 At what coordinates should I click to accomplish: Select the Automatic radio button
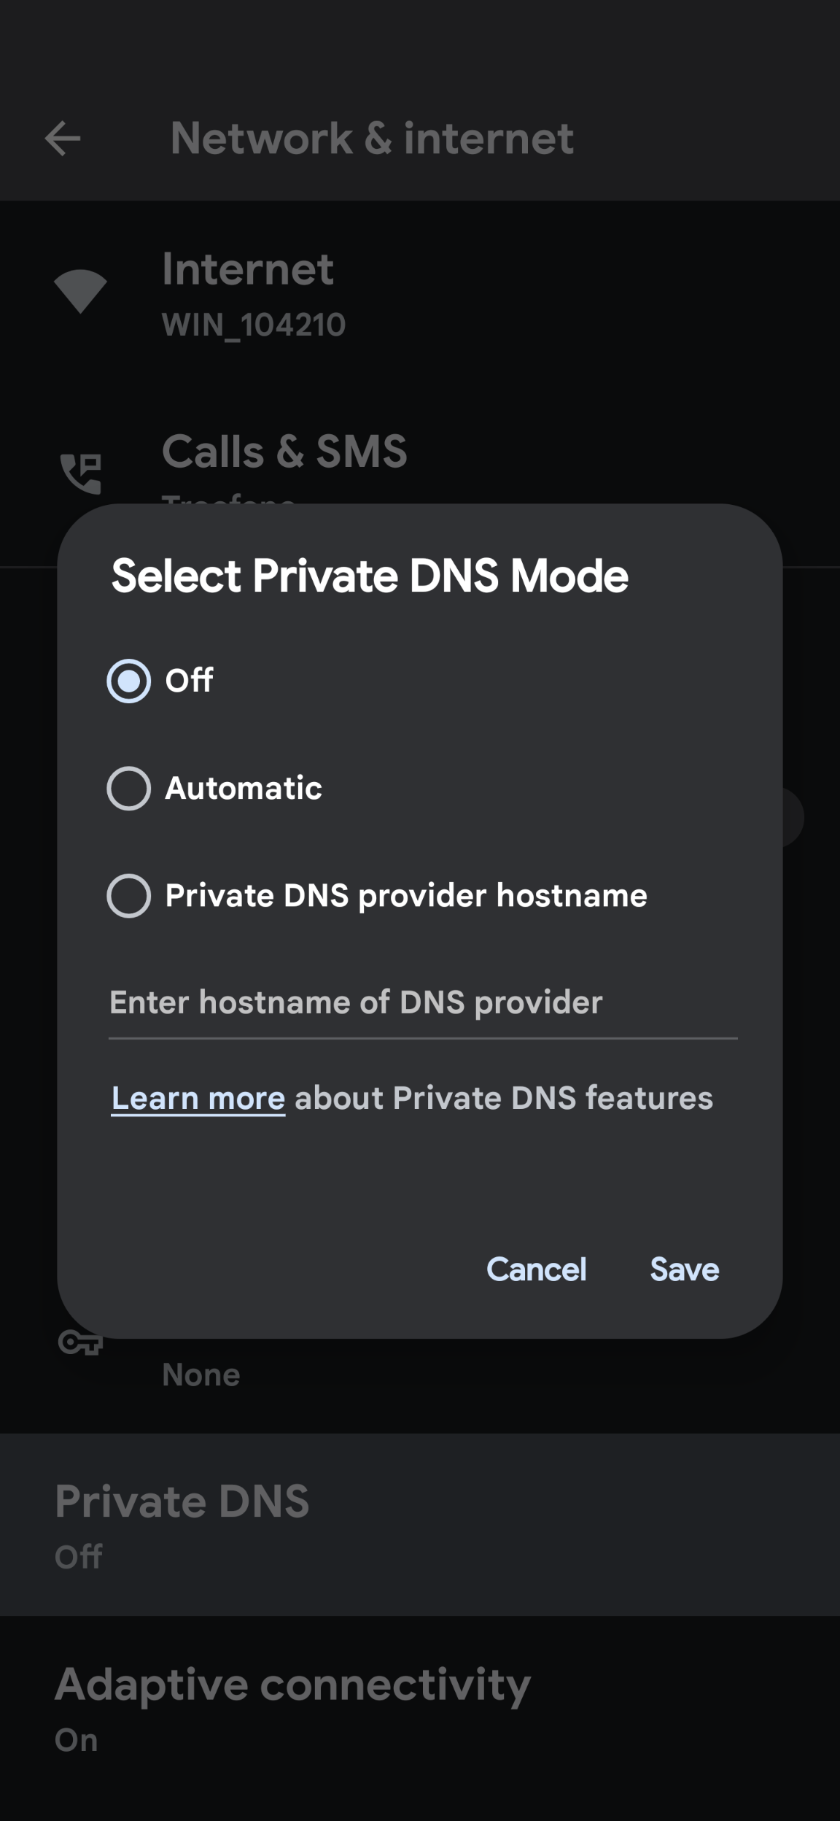129,788
